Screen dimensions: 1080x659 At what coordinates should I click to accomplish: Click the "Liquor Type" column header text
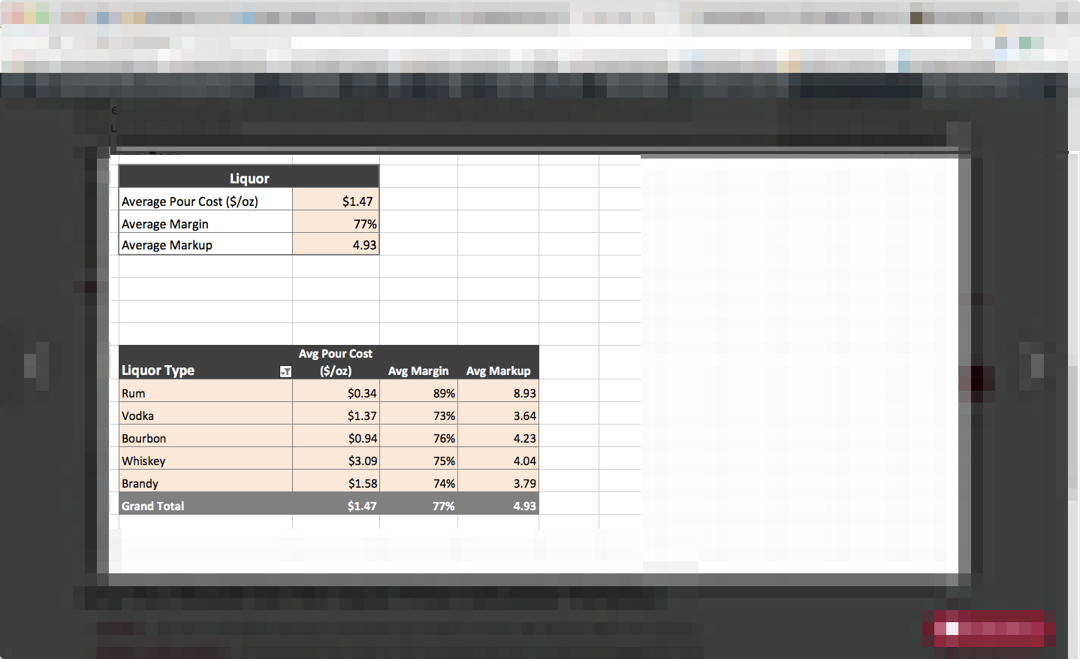coord(158,370)
